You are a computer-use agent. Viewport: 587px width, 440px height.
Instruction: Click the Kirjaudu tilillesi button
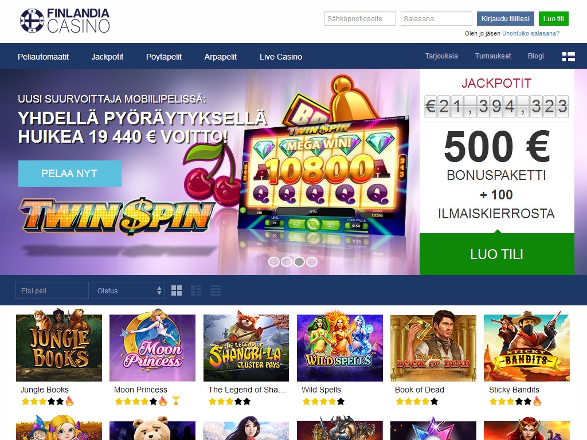point(506,19)
